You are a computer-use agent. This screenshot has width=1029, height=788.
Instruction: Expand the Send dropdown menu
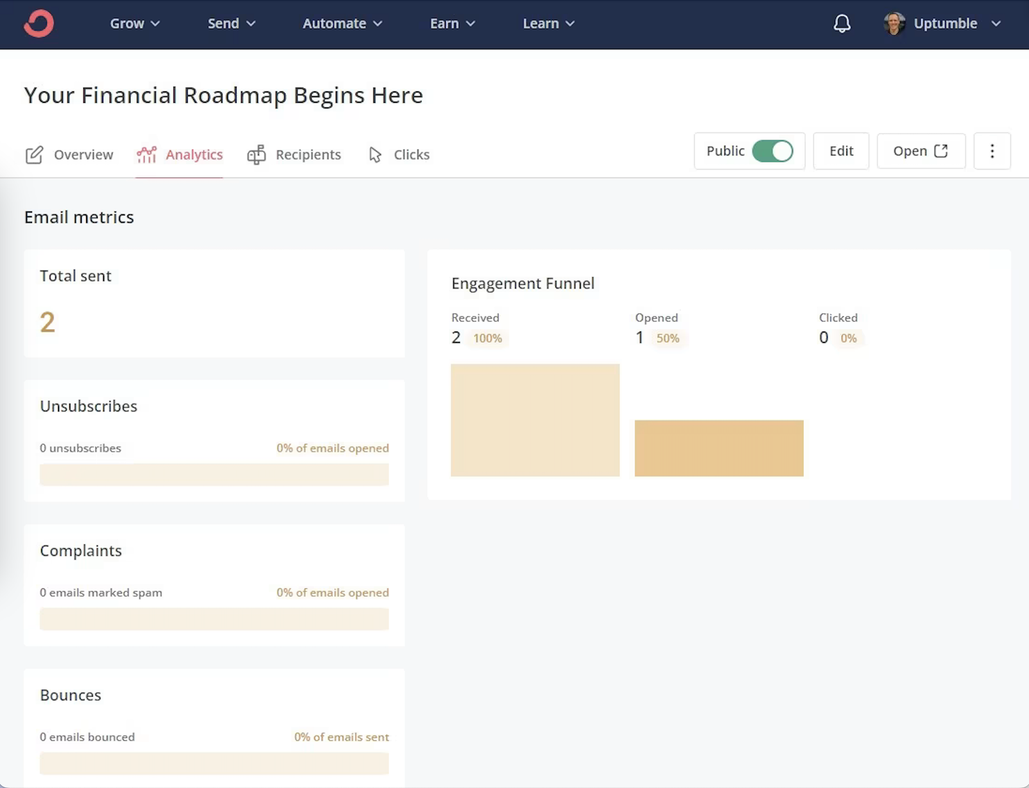231,24
